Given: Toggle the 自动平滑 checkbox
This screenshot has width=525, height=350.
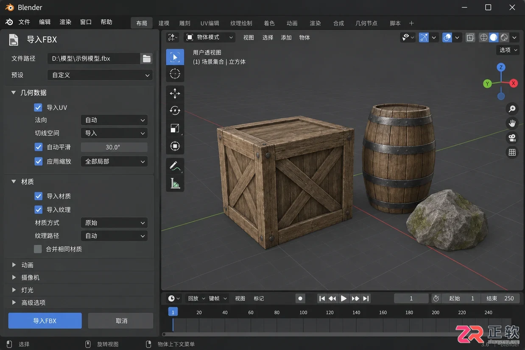Looking at the screenshot, I should (x=38, y=147).
